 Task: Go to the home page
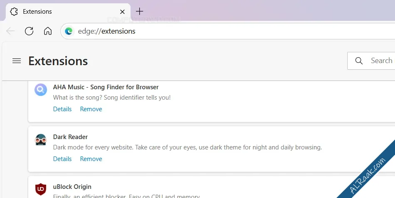point(48,31)
